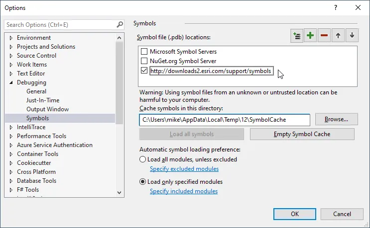Open the Help question mark button
This screenshot has height=228, width=370.
tap(336, 8)
